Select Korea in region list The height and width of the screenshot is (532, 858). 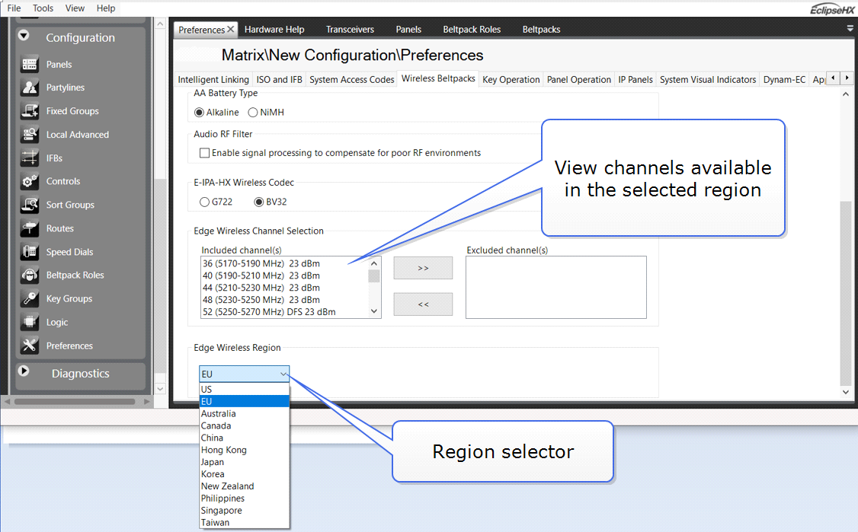[244, 474]
